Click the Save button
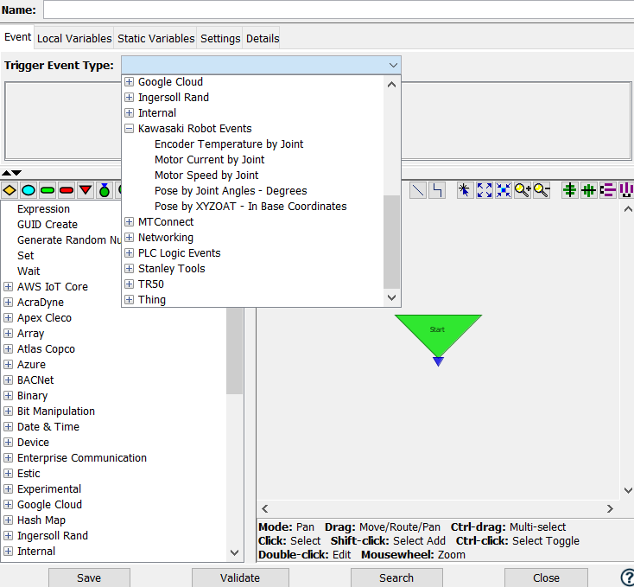 (x=89, y=577)
